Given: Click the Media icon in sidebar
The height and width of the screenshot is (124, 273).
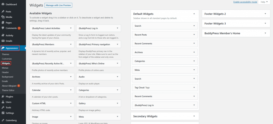Looking at the screenshot, I should coord(3,17).
